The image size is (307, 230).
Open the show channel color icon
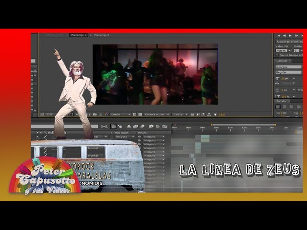coord(106,115)
